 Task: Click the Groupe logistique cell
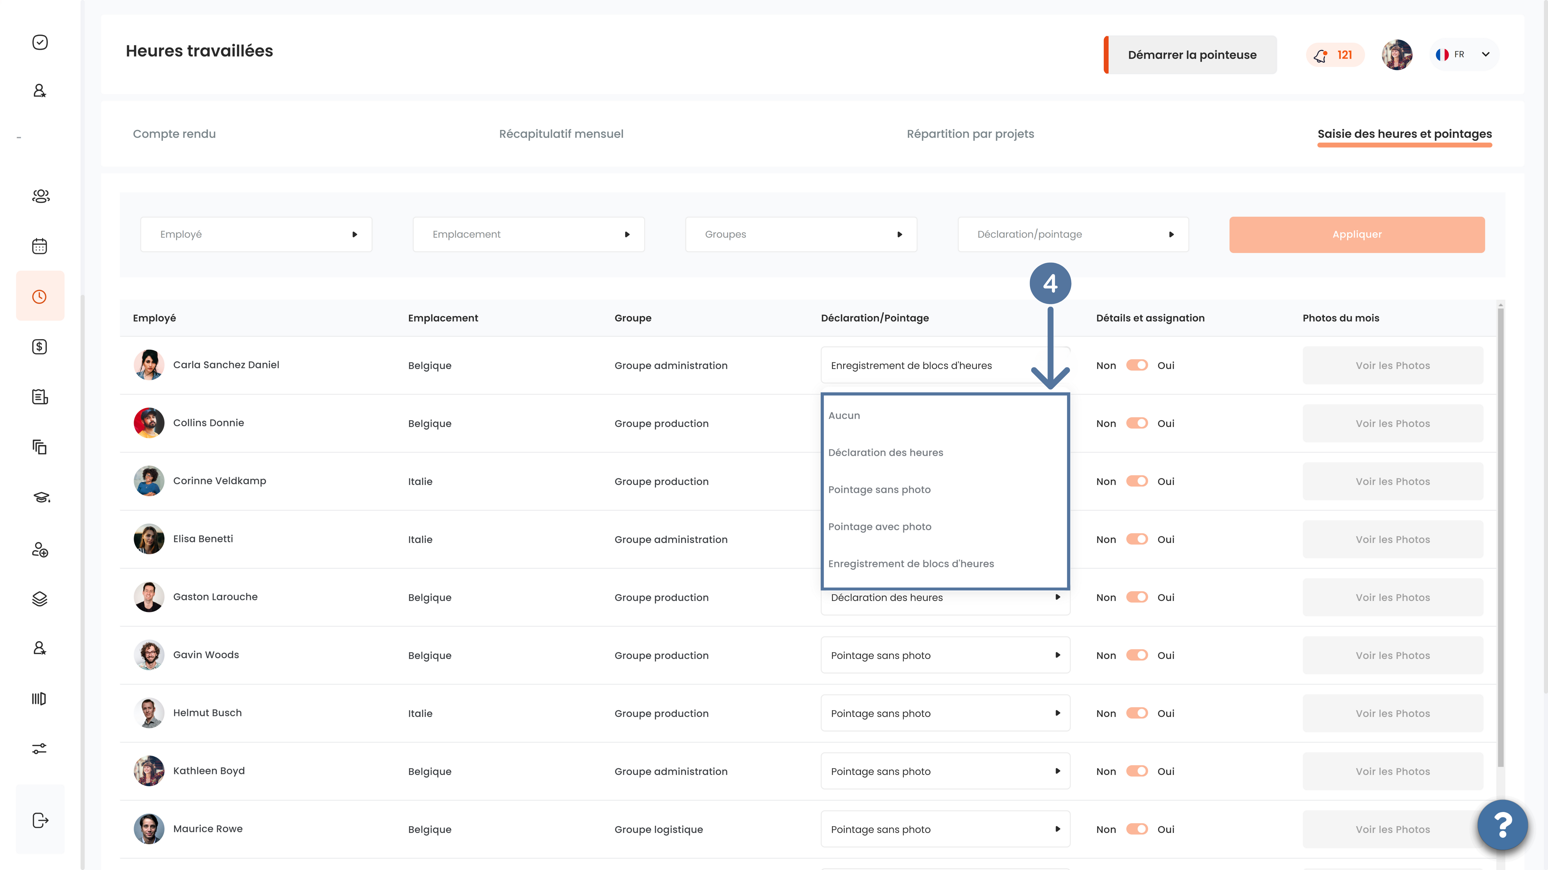point(659,829)
